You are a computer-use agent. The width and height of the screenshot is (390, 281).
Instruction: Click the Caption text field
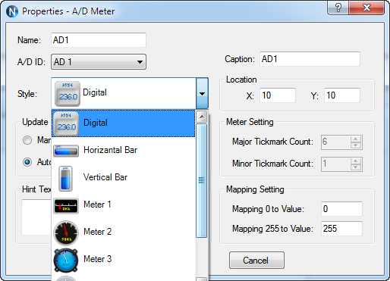click(310, 59)
